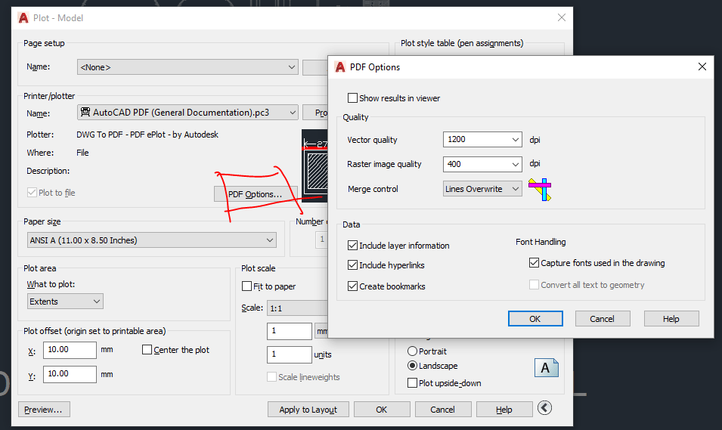Click the AutoCAD logo in Plot - Model title bar

pos(23,18)
